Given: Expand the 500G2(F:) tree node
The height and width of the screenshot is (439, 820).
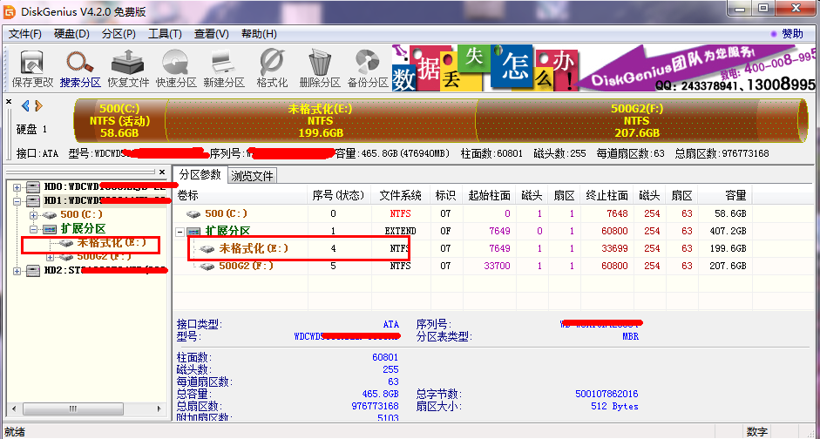Looking at the screenshot, I should pos(51,257).
